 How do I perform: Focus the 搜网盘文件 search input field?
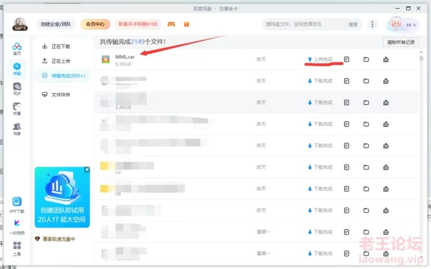point(304,24)
